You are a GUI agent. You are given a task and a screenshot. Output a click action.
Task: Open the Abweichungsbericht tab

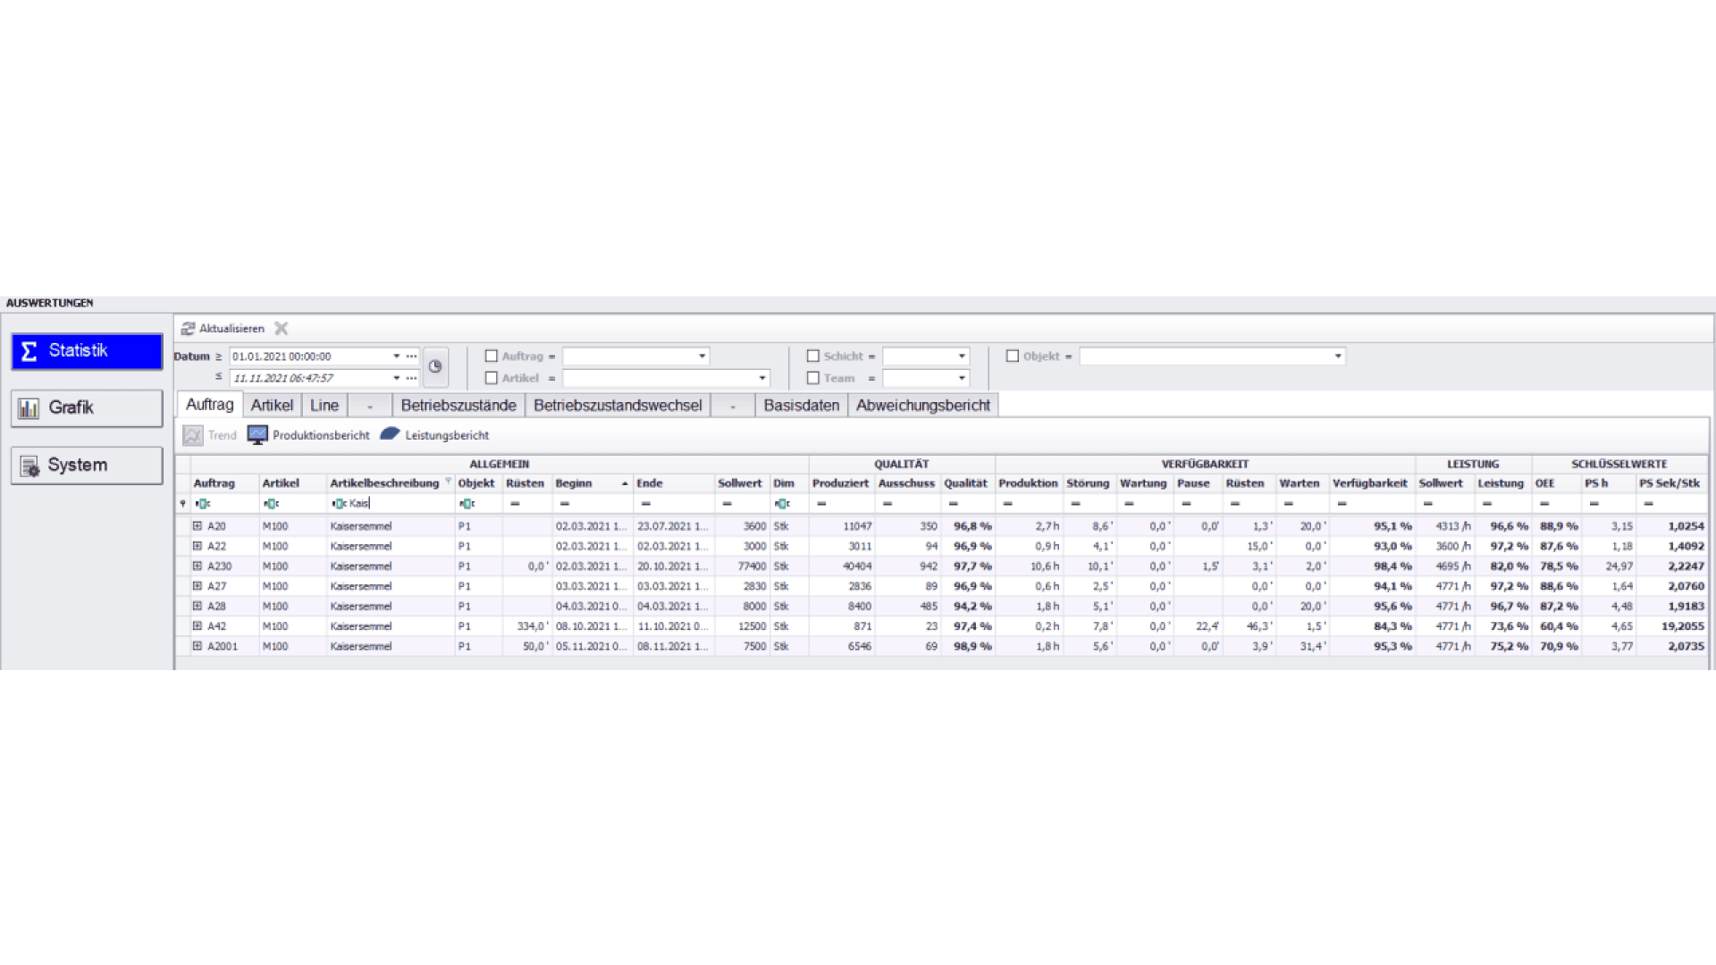[923, 405]
